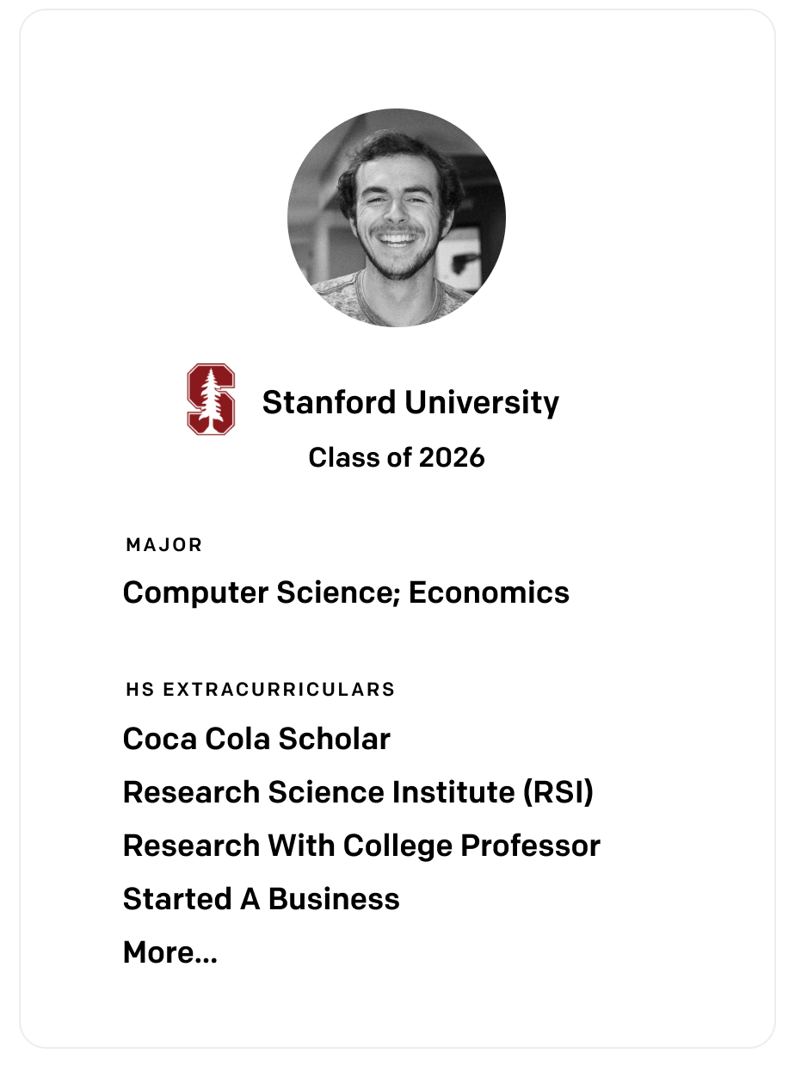Screen dimensions: 795x1066
Task: Click the MAJOR section label
Action: click(x=164, y=545)
